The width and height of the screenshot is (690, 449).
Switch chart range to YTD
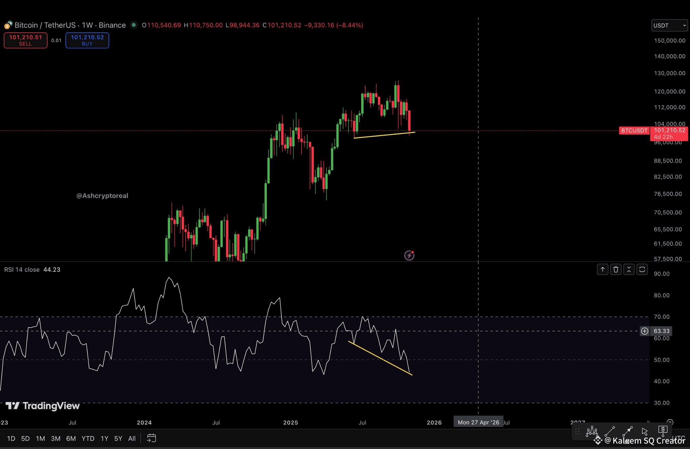tap(88, 439)
